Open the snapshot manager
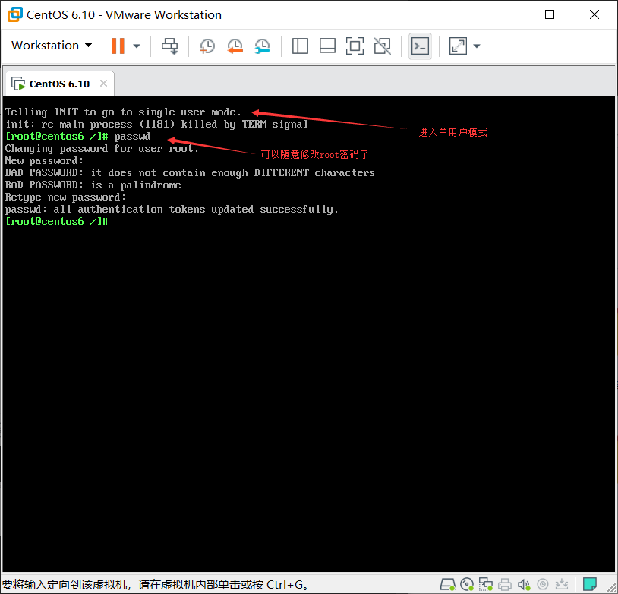Screen dimensions: 618x594 point(263,46)
